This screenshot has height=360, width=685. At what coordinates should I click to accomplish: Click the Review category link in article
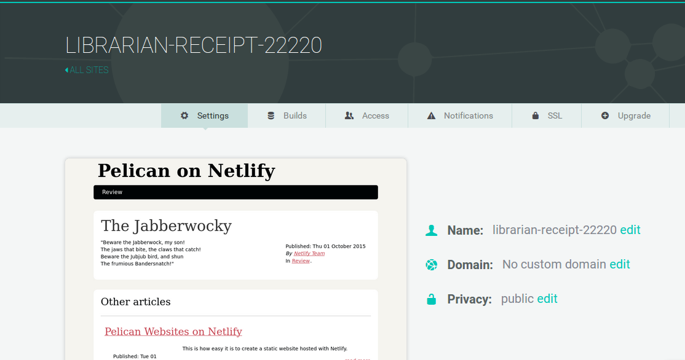[x=301, y=261]
